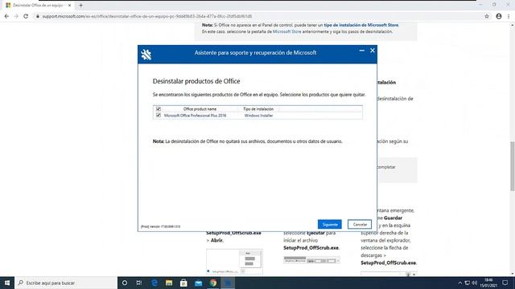Select the Windows Installer cell

tap(258, 116)
